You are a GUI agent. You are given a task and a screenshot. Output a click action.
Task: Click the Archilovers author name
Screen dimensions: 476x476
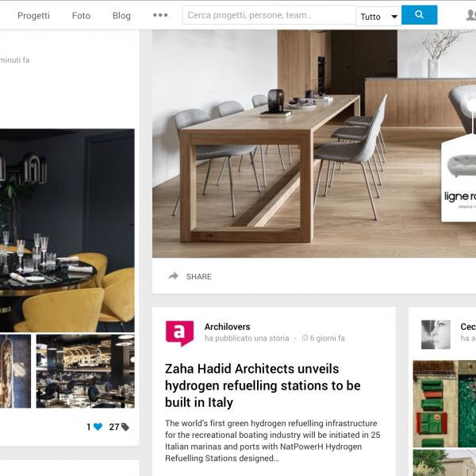(x=227, y=327)
